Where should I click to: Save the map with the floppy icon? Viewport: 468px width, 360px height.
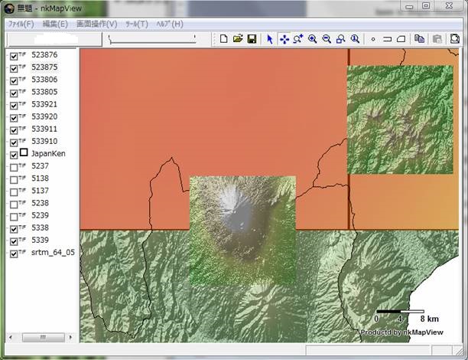251,39
